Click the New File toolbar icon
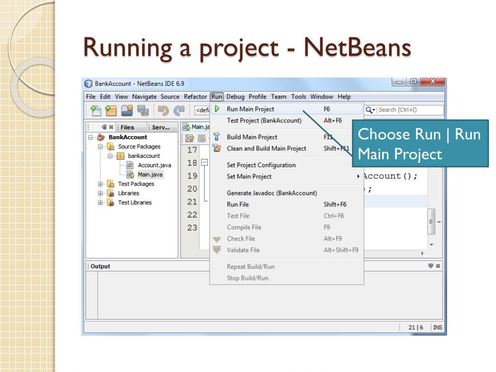Screen dimensions: 496x372 [96, 110]
